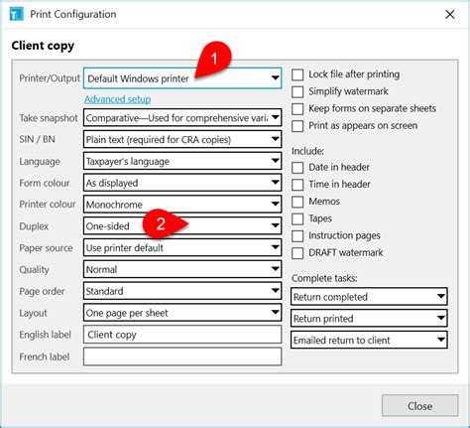Click the Printer/Output field label
The image size is (470, 428).
coord(50,78)
